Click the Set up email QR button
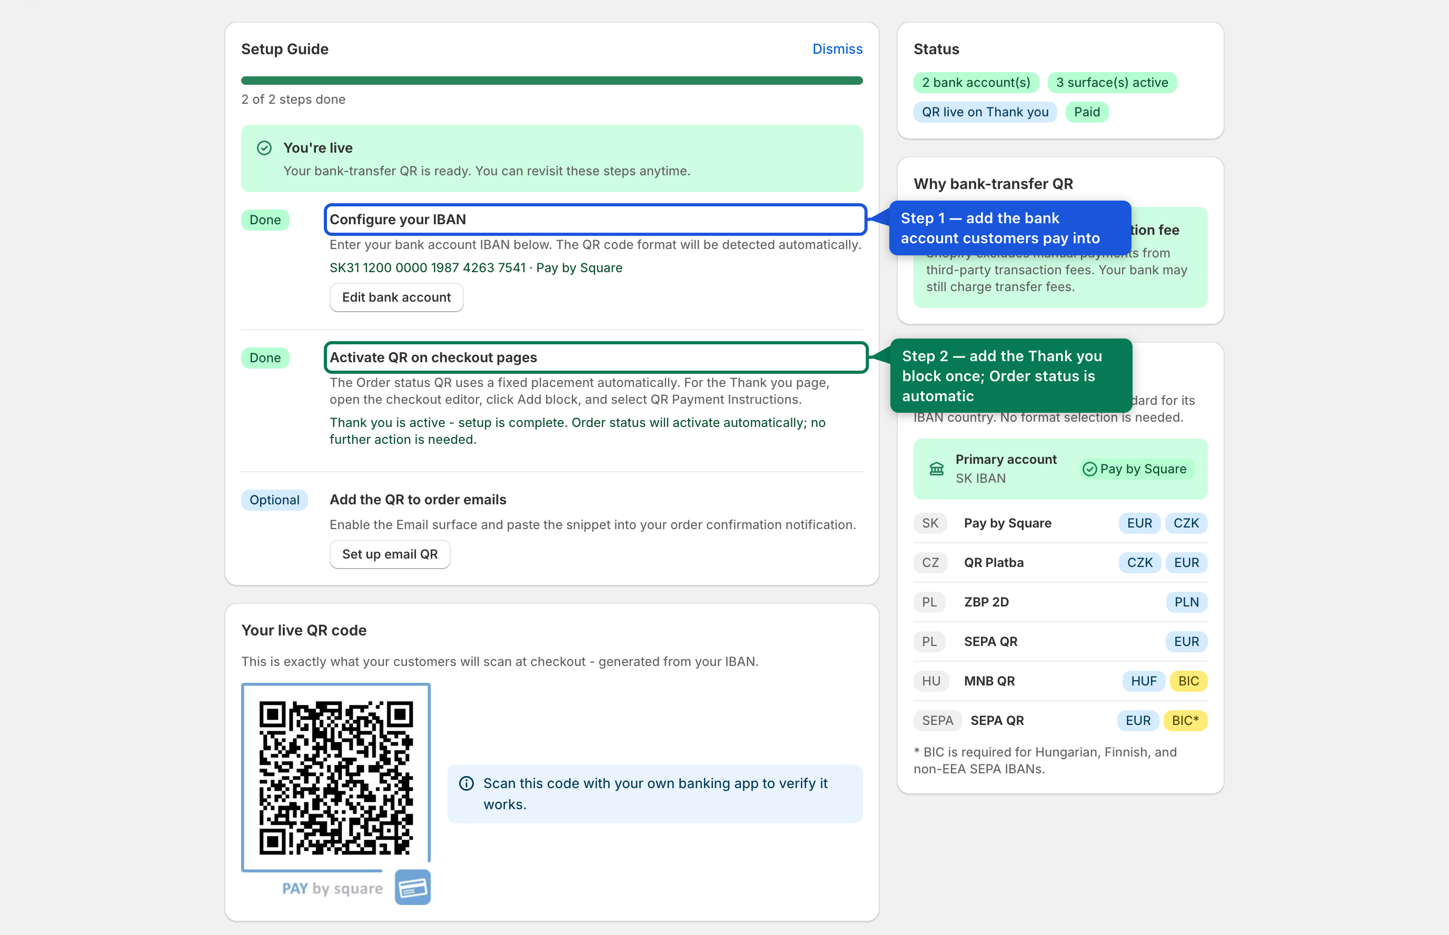Image resolution: width=1449 pixels, height=935 pixels. tap(390, 554)
